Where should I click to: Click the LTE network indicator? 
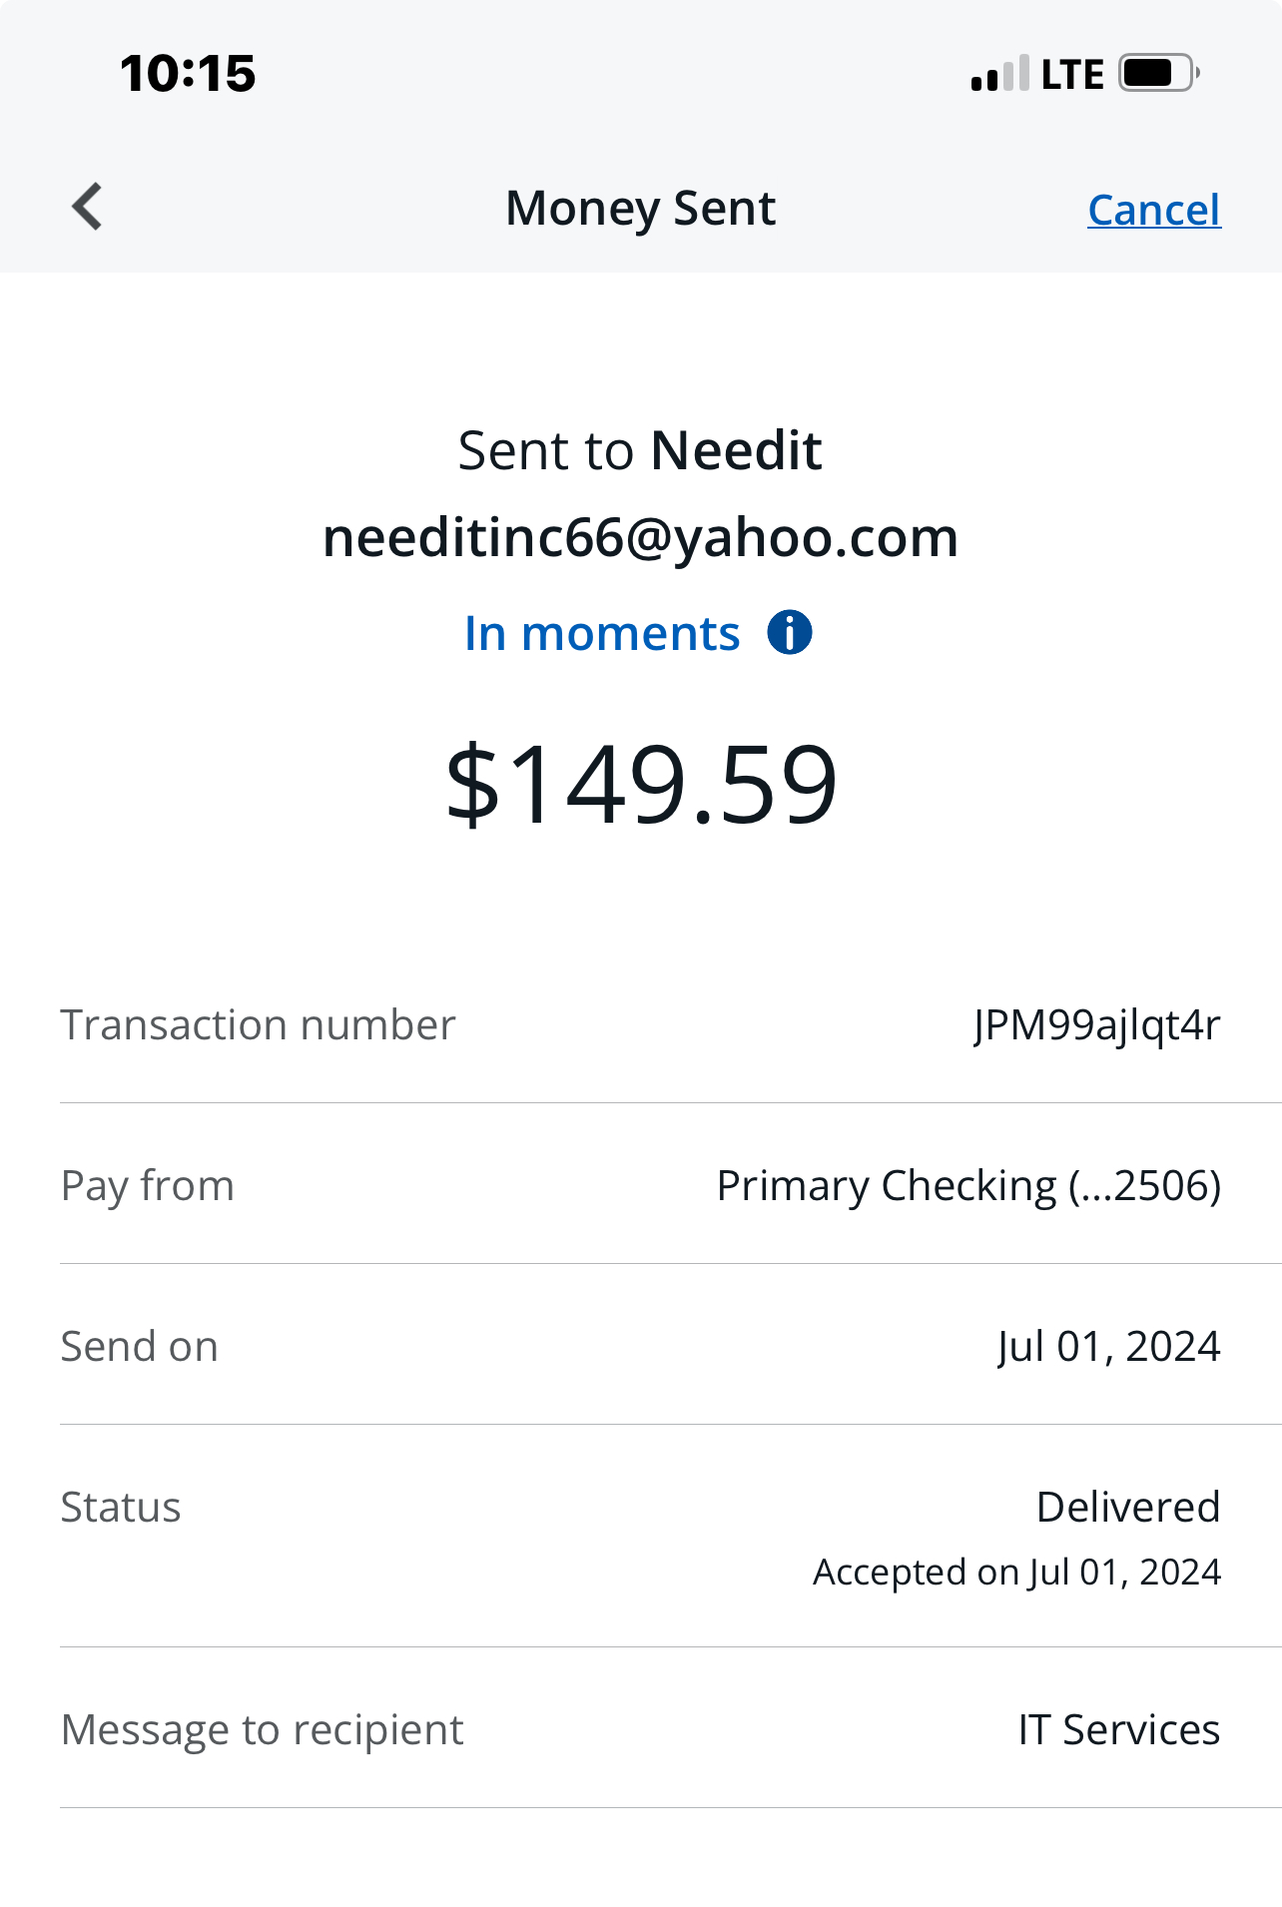(1072, 75)
